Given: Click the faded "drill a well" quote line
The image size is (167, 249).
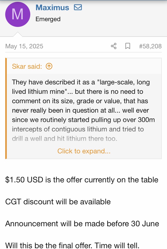Looking at the screenshot, I should coord(64,138).
